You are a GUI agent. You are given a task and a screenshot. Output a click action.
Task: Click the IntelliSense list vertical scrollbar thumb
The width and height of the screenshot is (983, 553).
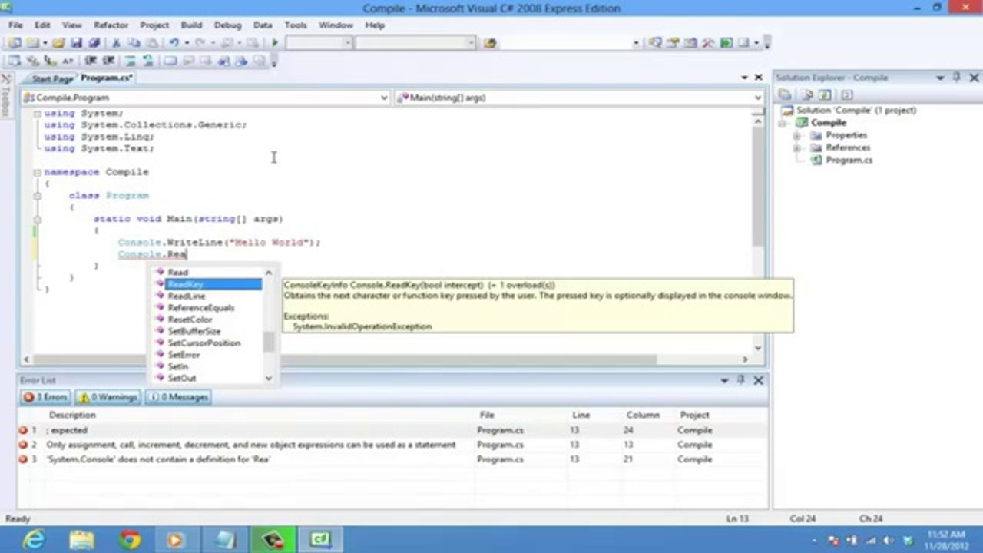pyautogui.click(x=268, y=342)
